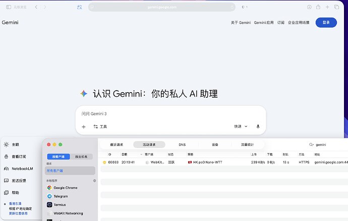Open Safari downloads icon
Viewport: 348px width, 221px height.
[309, 7]
